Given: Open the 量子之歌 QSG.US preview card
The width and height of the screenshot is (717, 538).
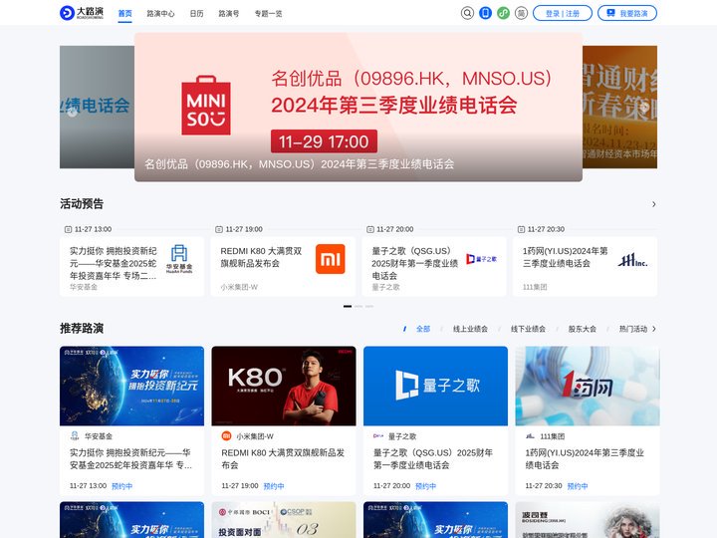Looking at the screenshot, I should point(434,266).
